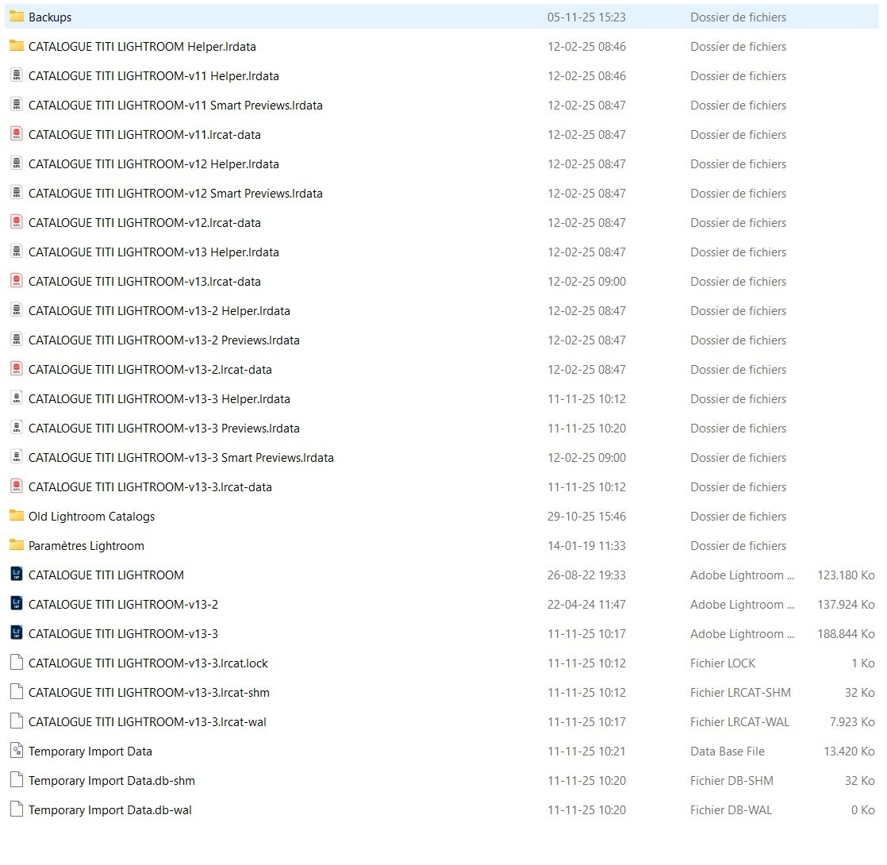Select CATALOGUE TITI LIGHTROOM-v13-3 Smart Previews.lrdata
The image size is (887, 865).
(181, 458)
